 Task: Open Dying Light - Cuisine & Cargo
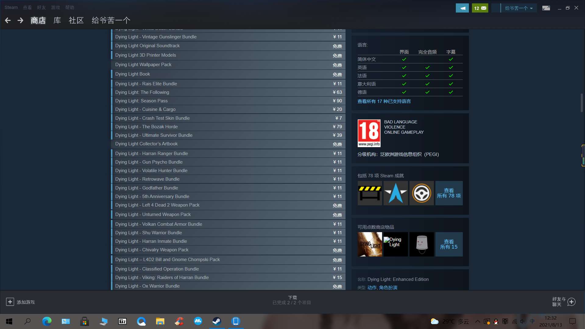click(228, 109)
